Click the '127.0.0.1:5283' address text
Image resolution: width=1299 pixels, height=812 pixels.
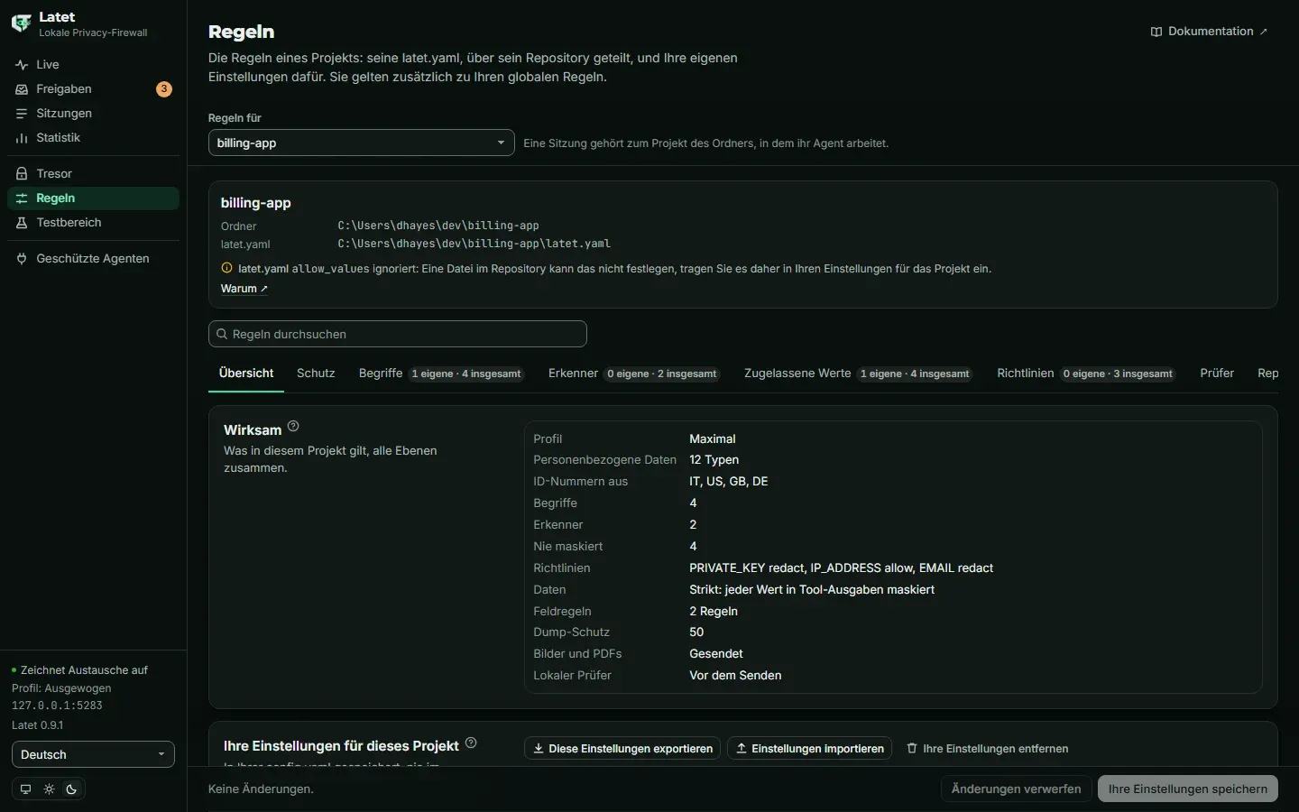coord(57,706)
